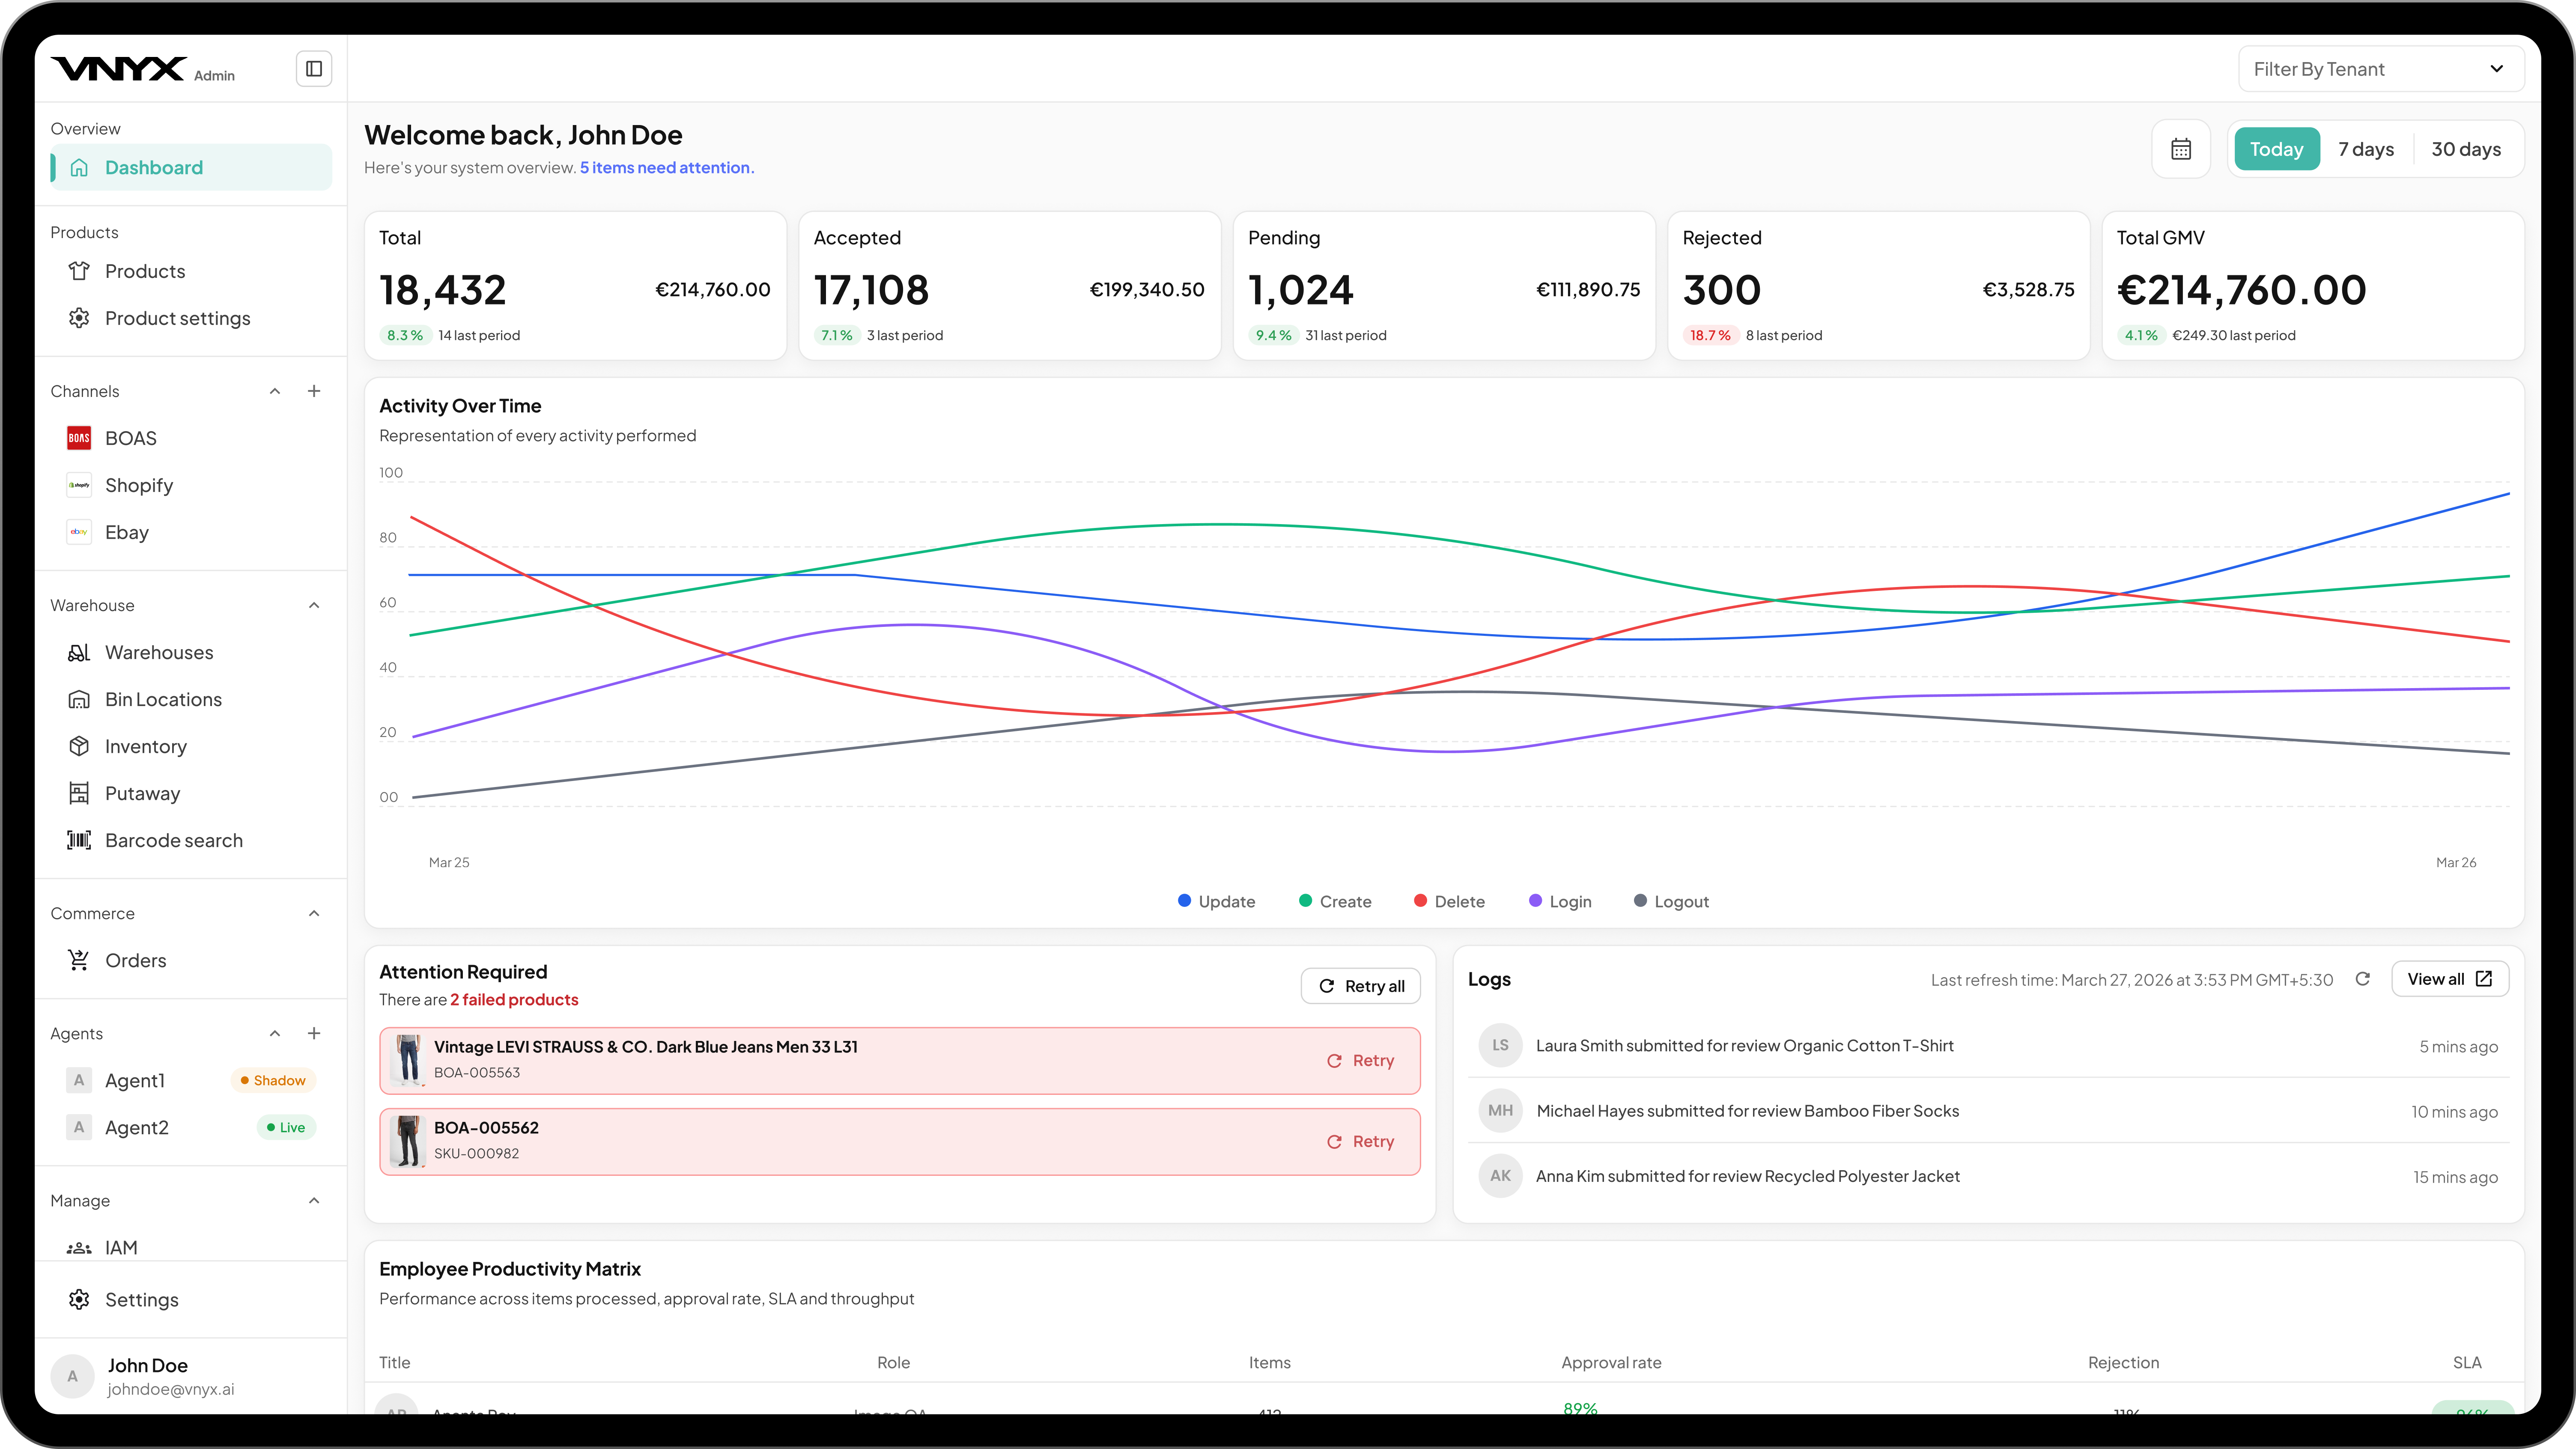Click the Rejected 18.7% change badge
Viewport: 2576px width, 1449px height.
(x=1710, y=335)
